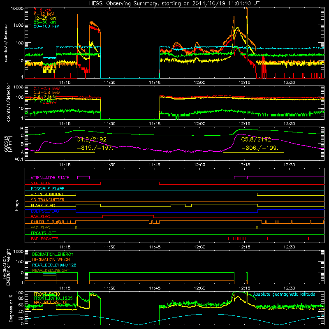Click the GAP FLAG label
The width and height of the screenshot is (329, 329).
tap(40, 183)
